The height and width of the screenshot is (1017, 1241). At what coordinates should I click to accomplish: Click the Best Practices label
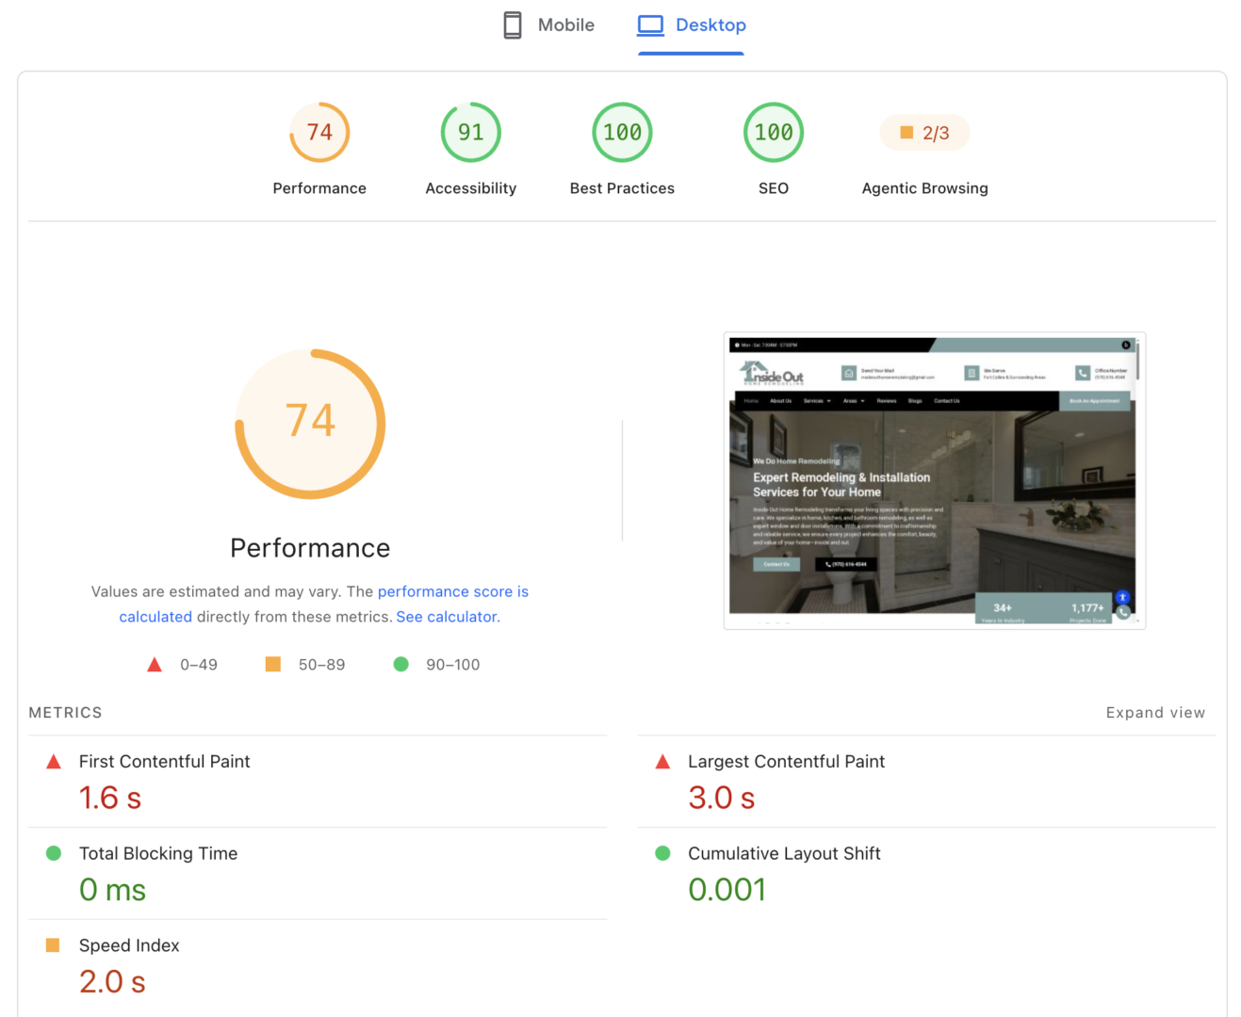tap(622, 188)
